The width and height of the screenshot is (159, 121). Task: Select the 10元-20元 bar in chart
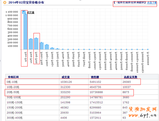31,44
